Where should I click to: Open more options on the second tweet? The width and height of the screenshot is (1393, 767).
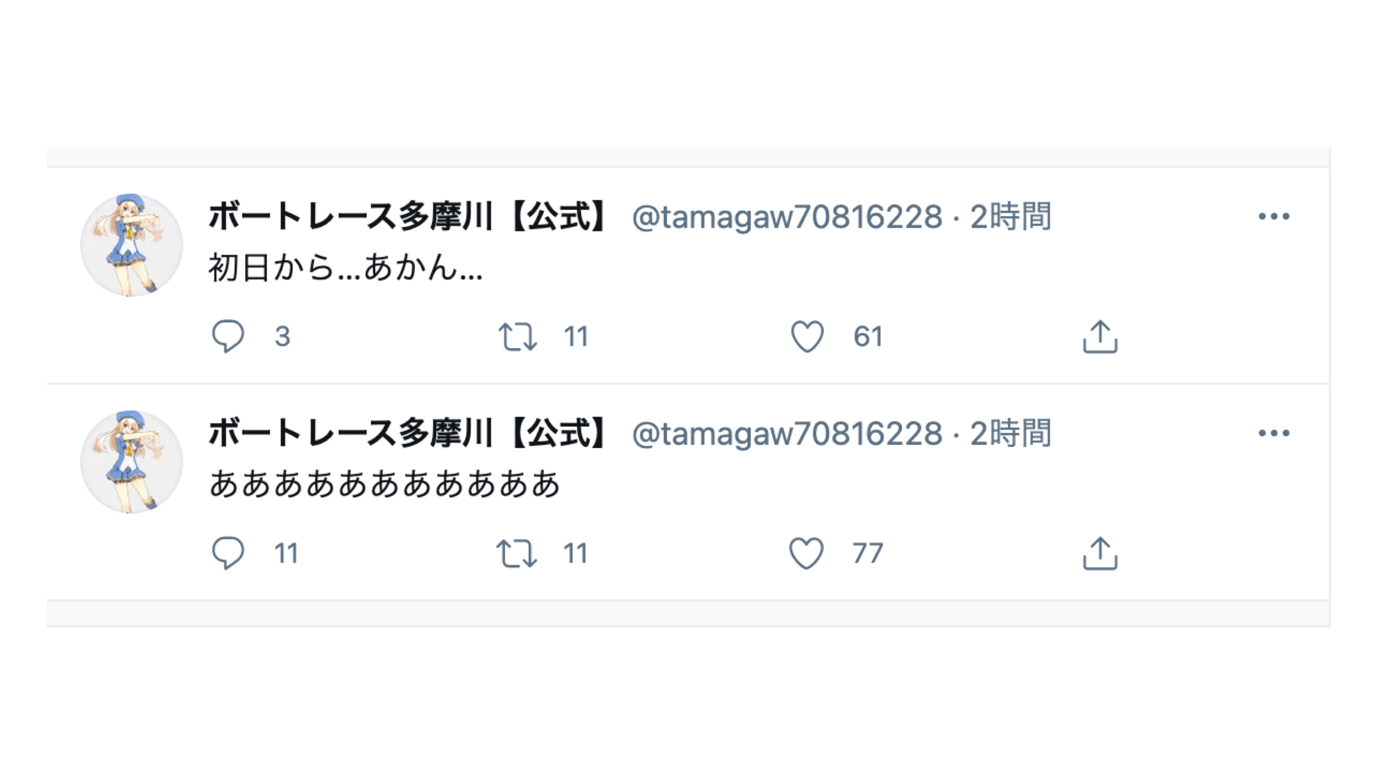(x=1274, y=433)
